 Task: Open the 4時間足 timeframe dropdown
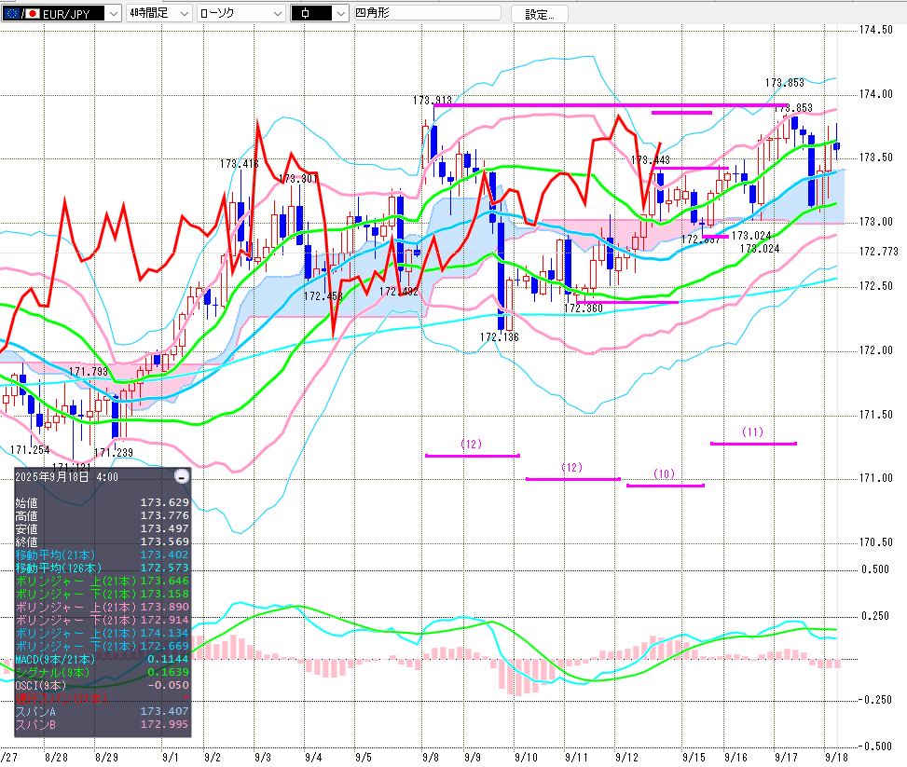coord(184,14)
